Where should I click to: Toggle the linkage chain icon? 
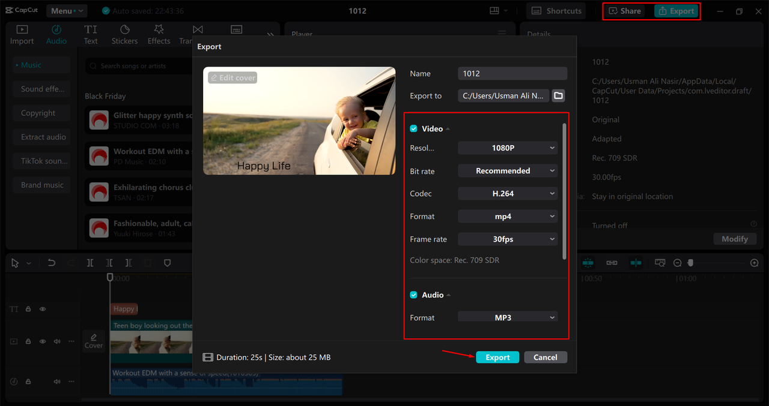[x=612, y=263]
